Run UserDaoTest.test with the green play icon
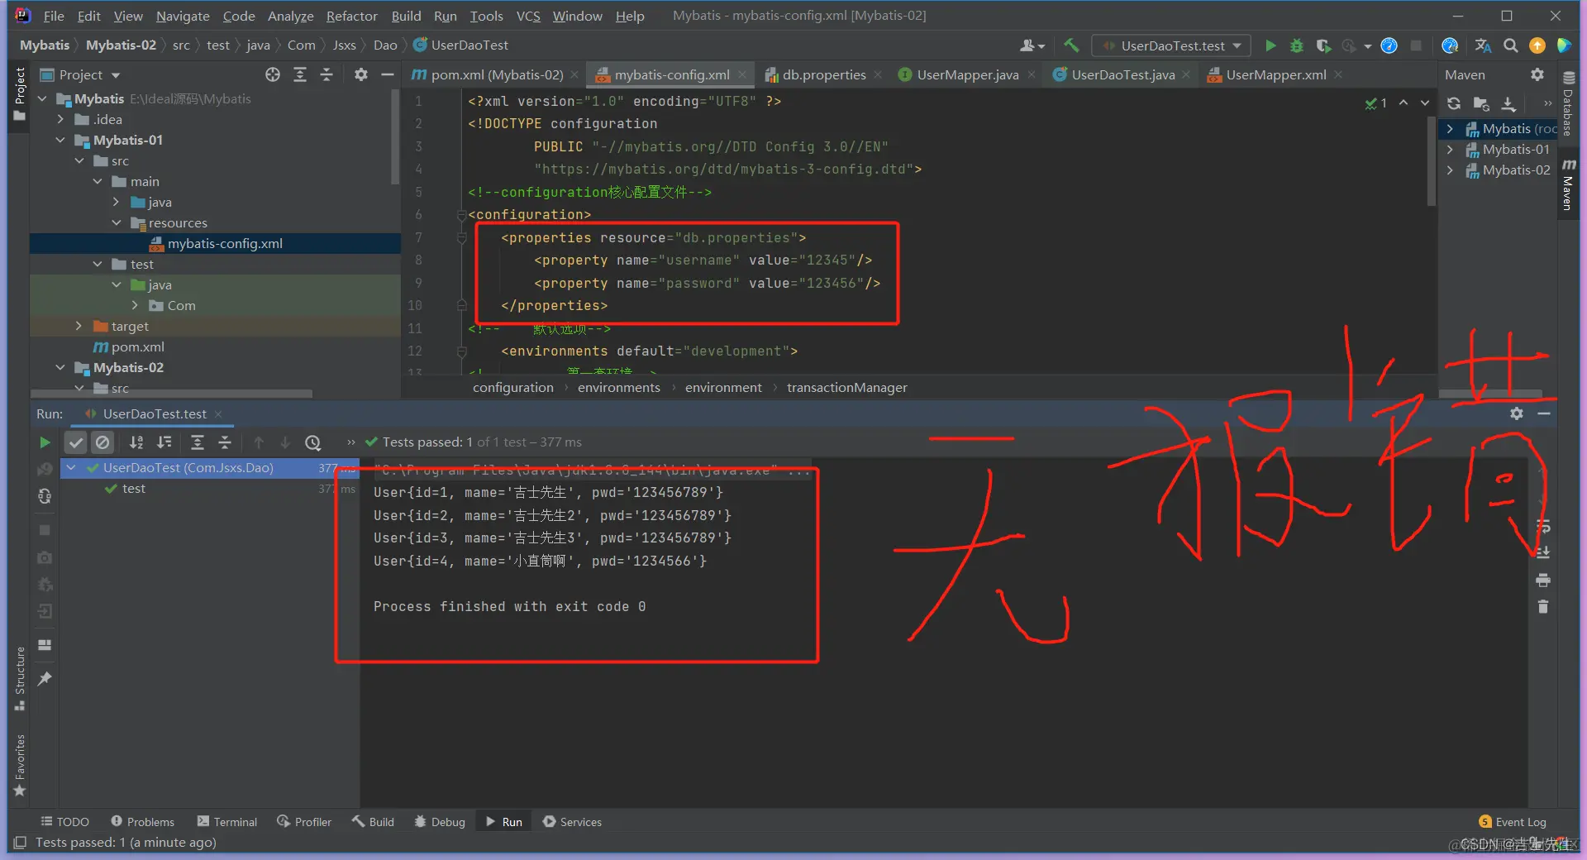Viewport: 1587px width, 860px height. click(x=1270, y=45)
